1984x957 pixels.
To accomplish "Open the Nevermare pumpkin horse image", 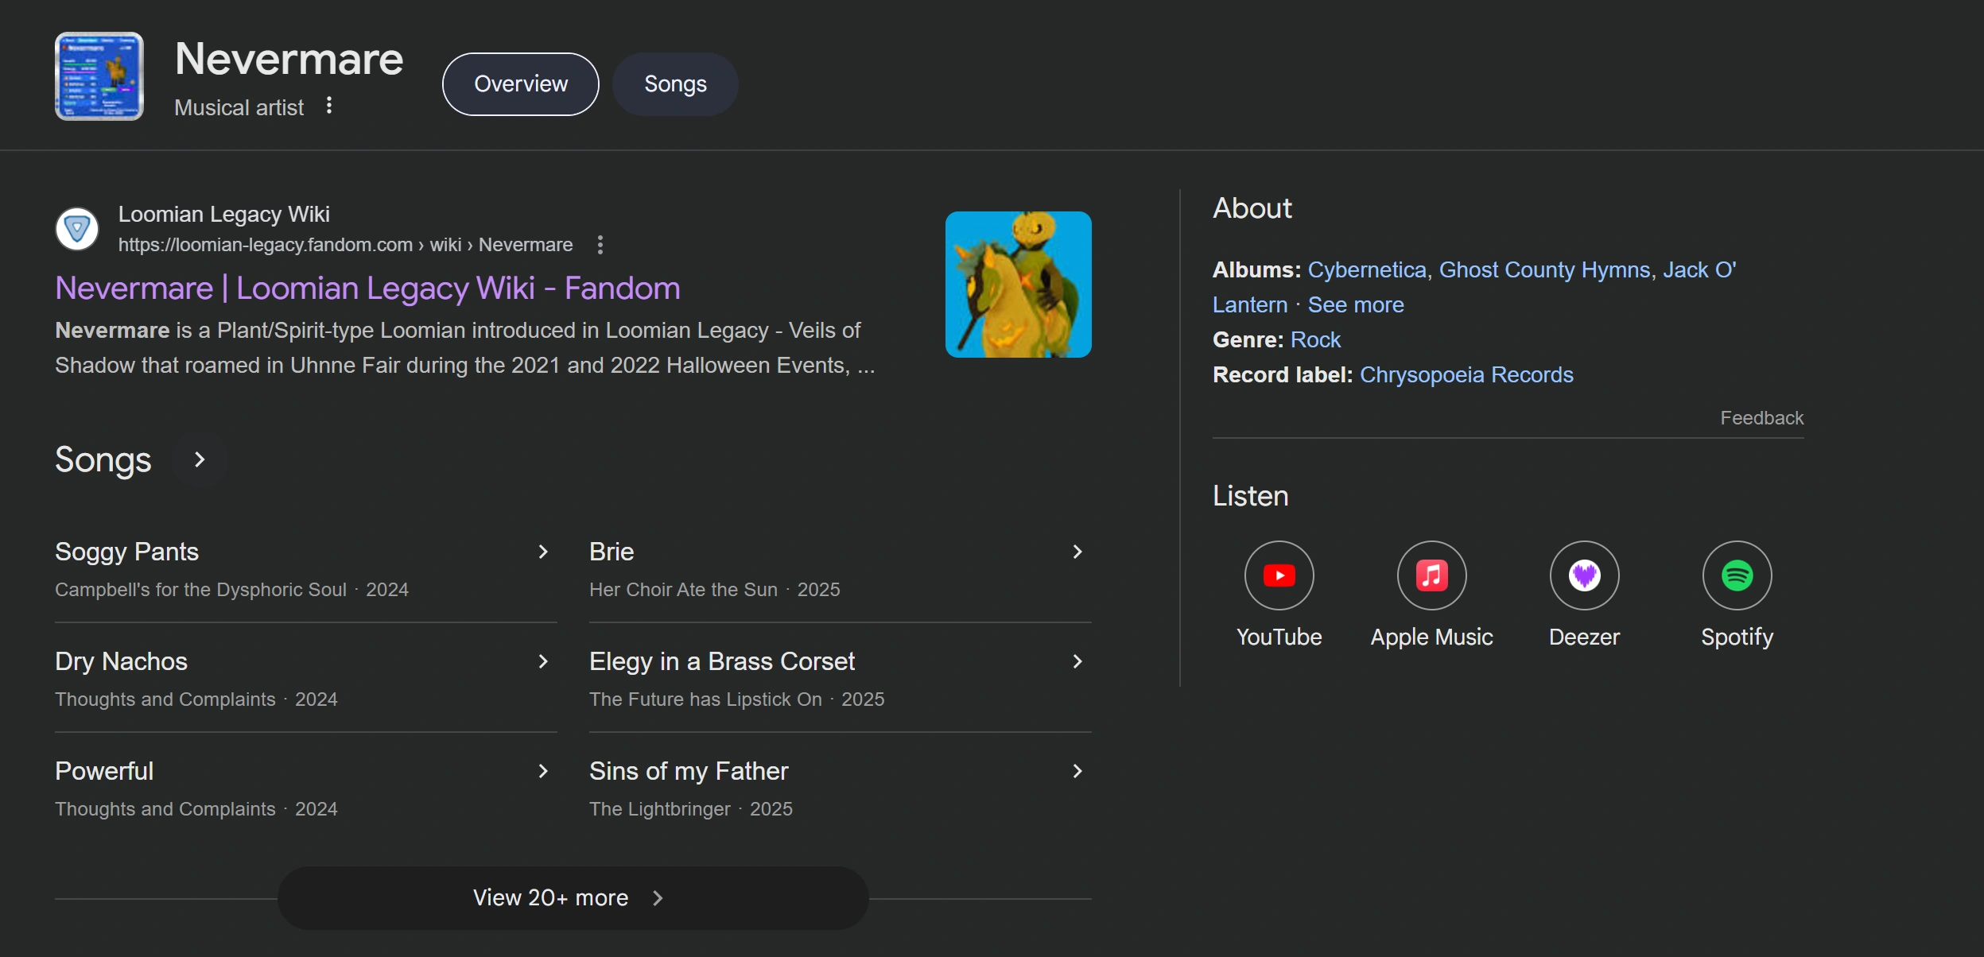I will [1018, 285].
